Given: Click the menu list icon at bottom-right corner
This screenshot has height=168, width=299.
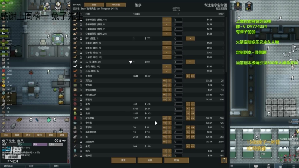Looking at the screenshot, I should pos(293,166).
